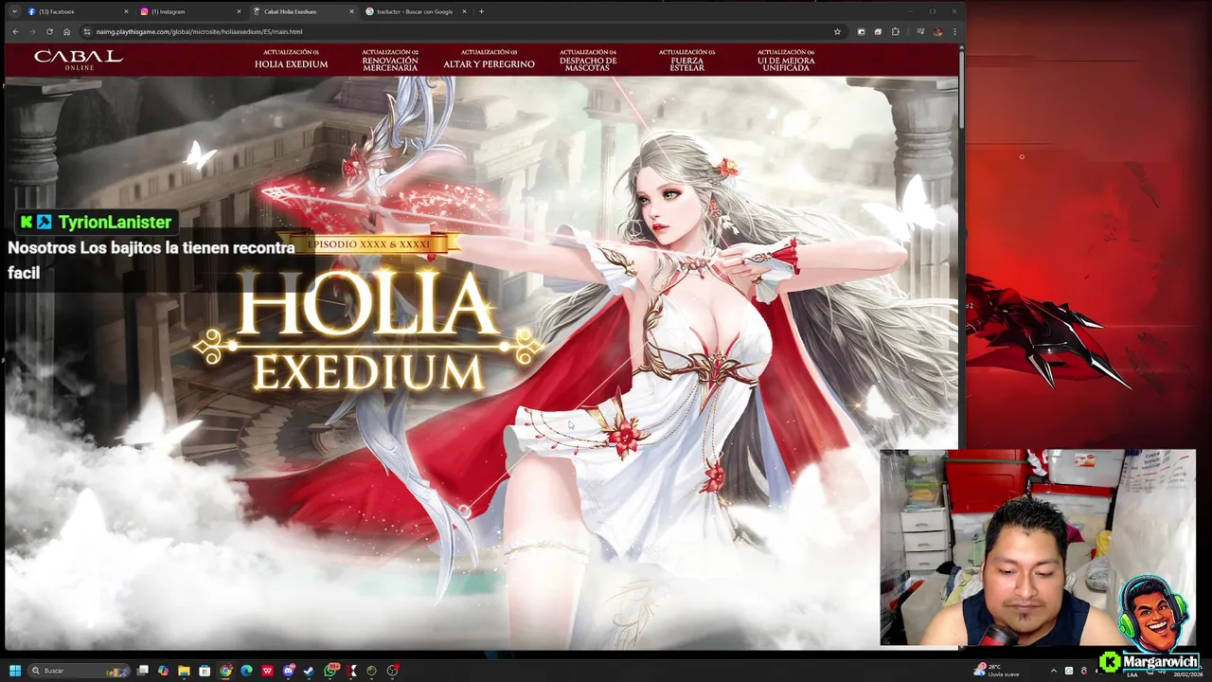
Task: Open Actualización 04 Despacho de Mascotas
Action: (588, 61)
